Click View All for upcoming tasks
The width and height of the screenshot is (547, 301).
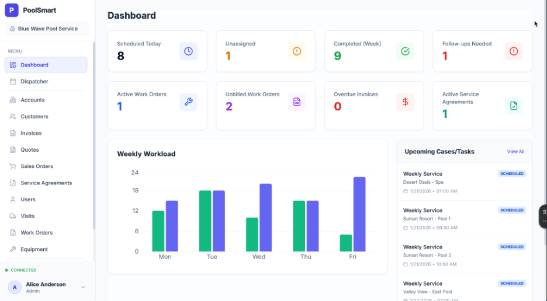(515, 152)
